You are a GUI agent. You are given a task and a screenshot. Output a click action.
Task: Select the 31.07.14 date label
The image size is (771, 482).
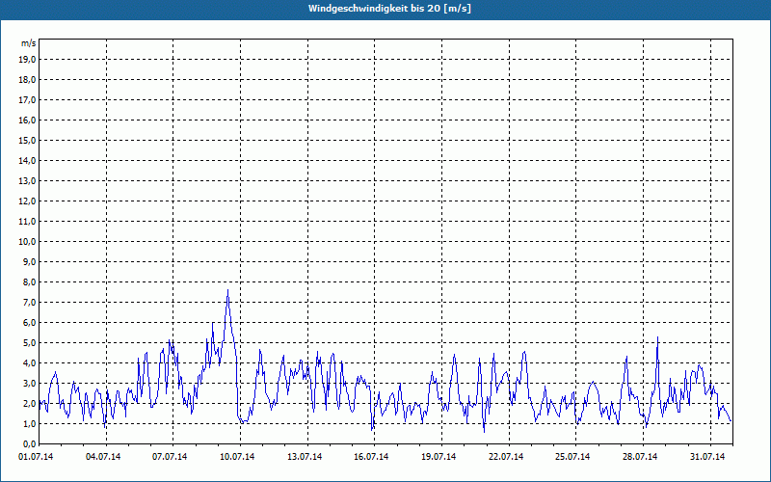tap(707, 457)
